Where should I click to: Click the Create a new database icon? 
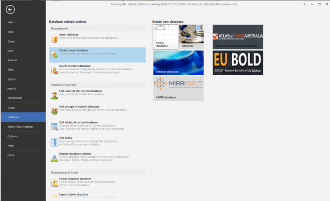55,55
